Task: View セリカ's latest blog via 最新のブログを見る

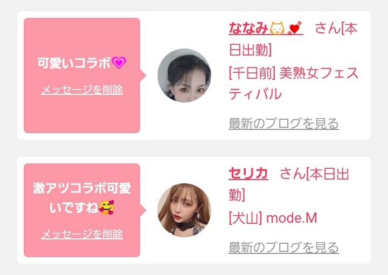Action: click(283, 247)
